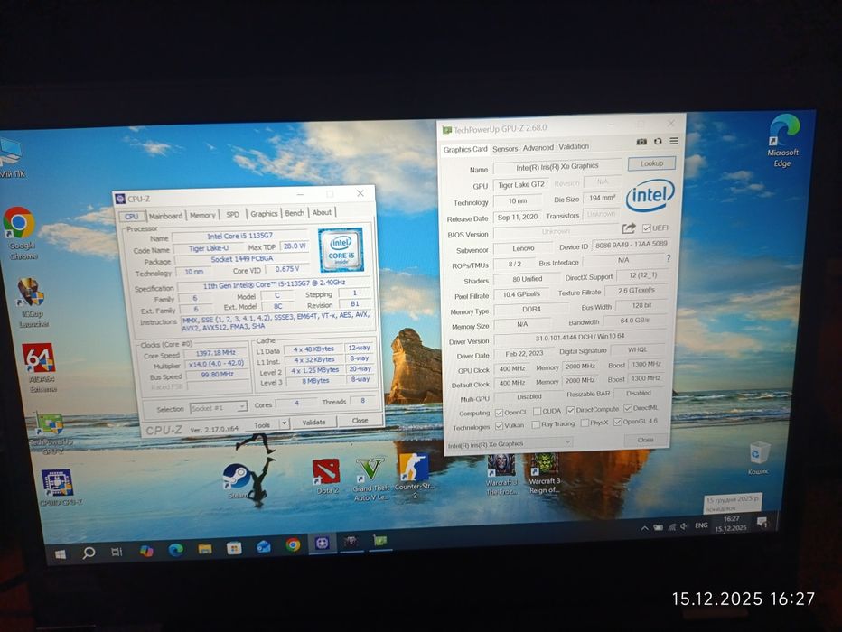Image resolution: width=842 pixels, height=632 pixels.
Task: Take a GPU-Z screenshot with camera icon
Action: coord(641,142)
